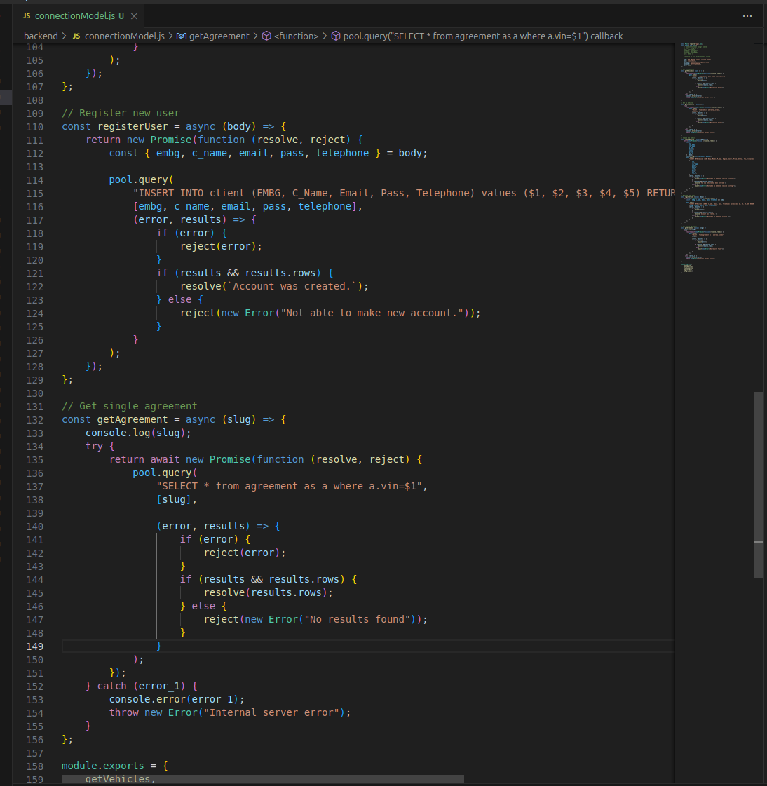Viewport: 767px width, 786px height.
Task: Expand the connectionModel.js breadcrumb item
Action: pos(124,36)
